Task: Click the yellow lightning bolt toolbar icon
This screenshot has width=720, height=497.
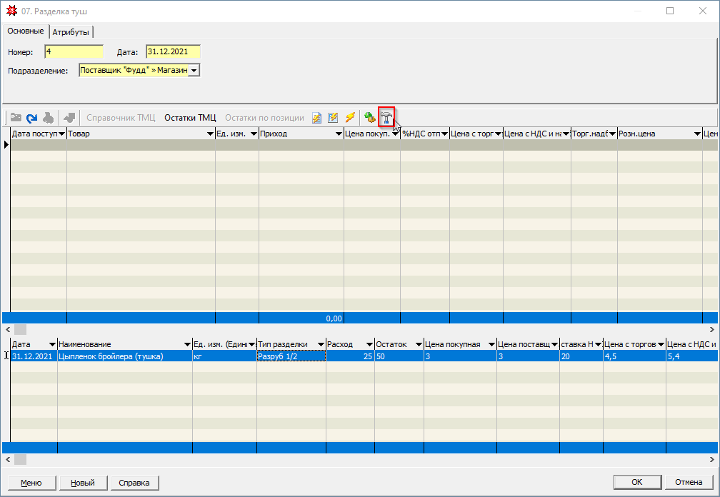Action: point(350,118)
